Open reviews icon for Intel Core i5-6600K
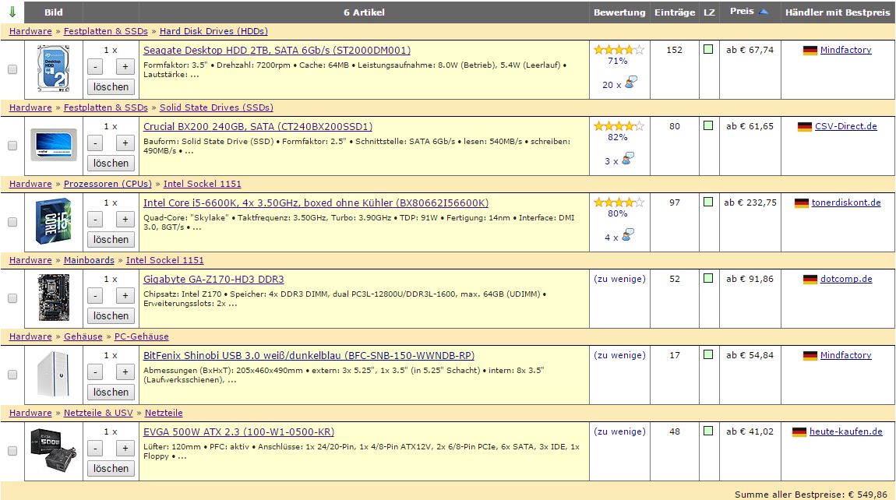Viewport: 896px width, 500px height. coord(627,235)
